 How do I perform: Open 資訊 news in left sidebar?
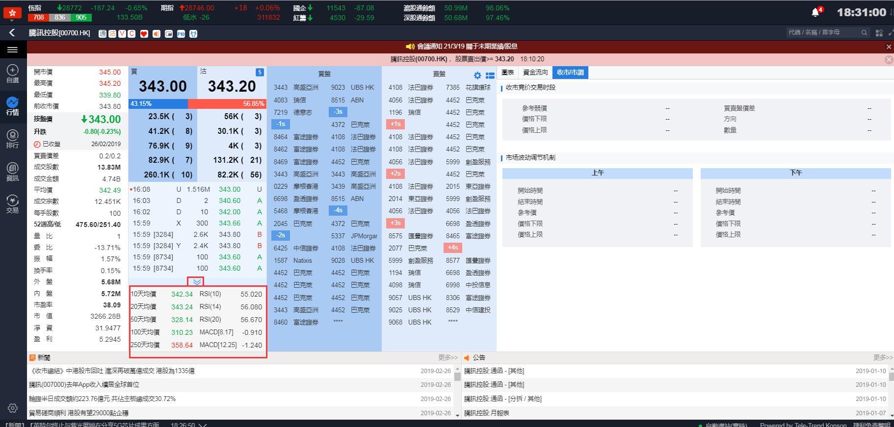(12, 172)
